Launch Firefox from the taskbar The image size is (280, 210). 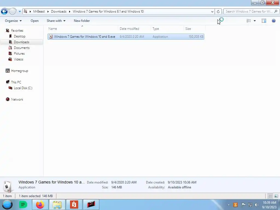point(40,205)
